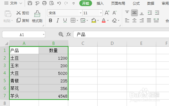Redo the last undone action
This screenshot has width=169, height=106.
tap(66, 3)
